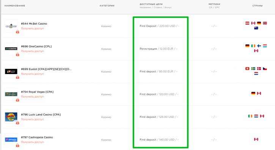
Task: Click the Luck Land Casino logo thumbnail
Action: [11, 117]
